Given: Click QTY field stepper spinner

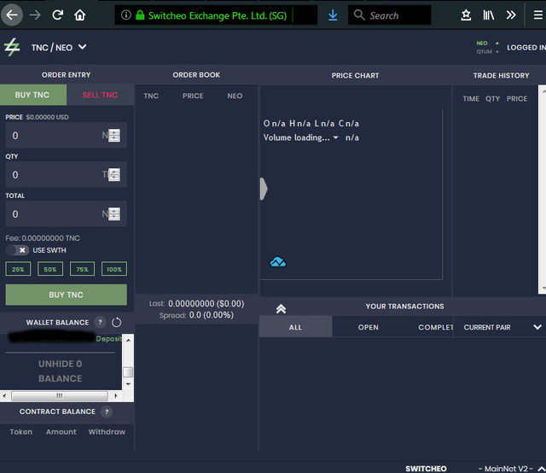Looking at the screenshot, I should 114,175.
